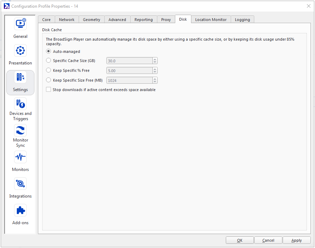The image size is (315, 248).
Task: Choose Specific Cache Size (GB) option
Action: tap(48, 61)
